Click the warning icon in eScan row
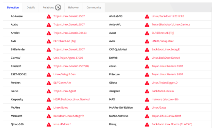This screenshot has height=136, width=216. 147,66
